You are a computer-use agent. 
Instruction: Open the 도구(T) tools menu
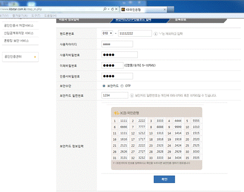36,16
